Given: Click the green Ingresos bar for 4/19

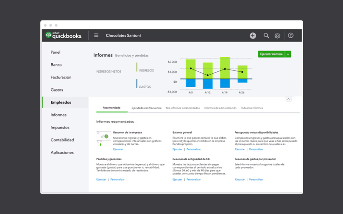Looking at the screenshot, I should tap(225, 67).
